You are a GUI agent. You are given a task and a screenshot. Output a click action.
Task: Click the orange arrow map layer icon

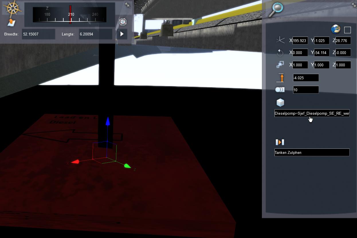coord(11,22)
